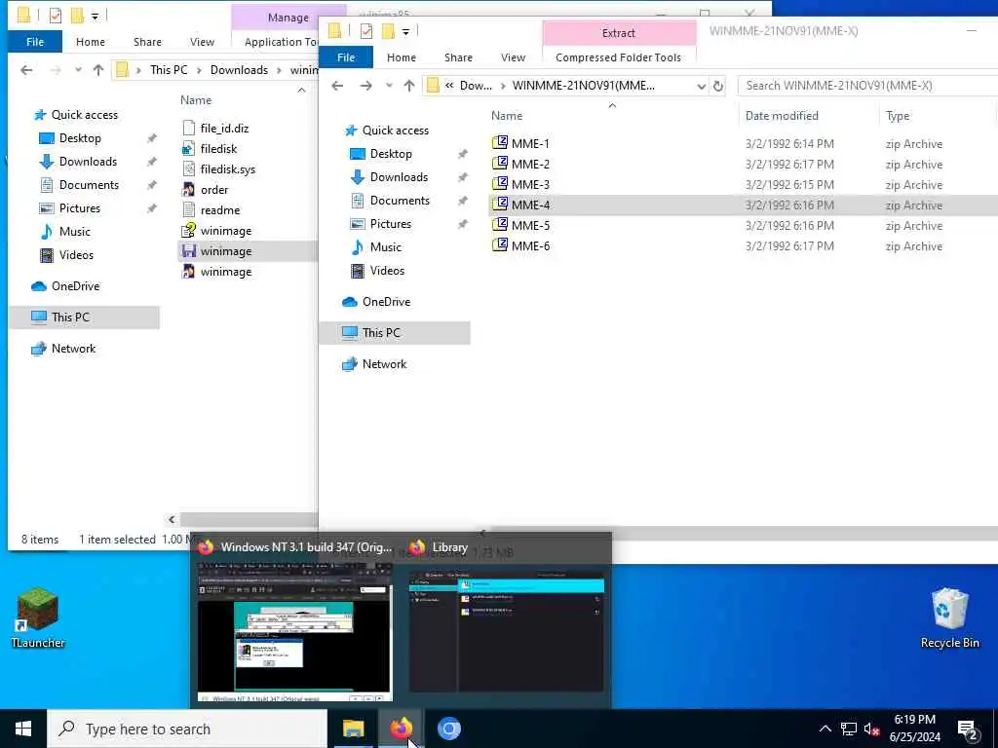The image size is (998, 748).
Task: Open File menu in winimage window
Action: point(35,42)
